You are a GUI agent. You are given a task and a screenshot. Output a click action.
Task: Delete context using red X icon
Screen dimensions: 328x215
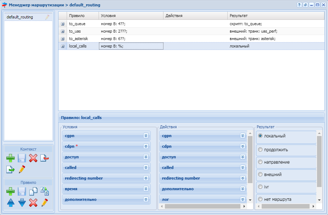(33, 158)
